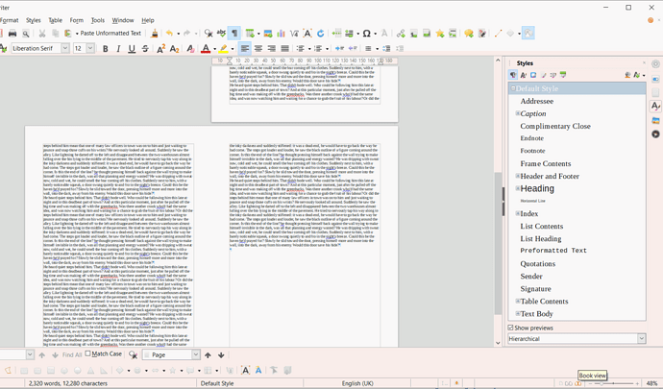Open the font size 12 dropdown
The height and width of the screenshot is (389, 663).
pos(90,48)
